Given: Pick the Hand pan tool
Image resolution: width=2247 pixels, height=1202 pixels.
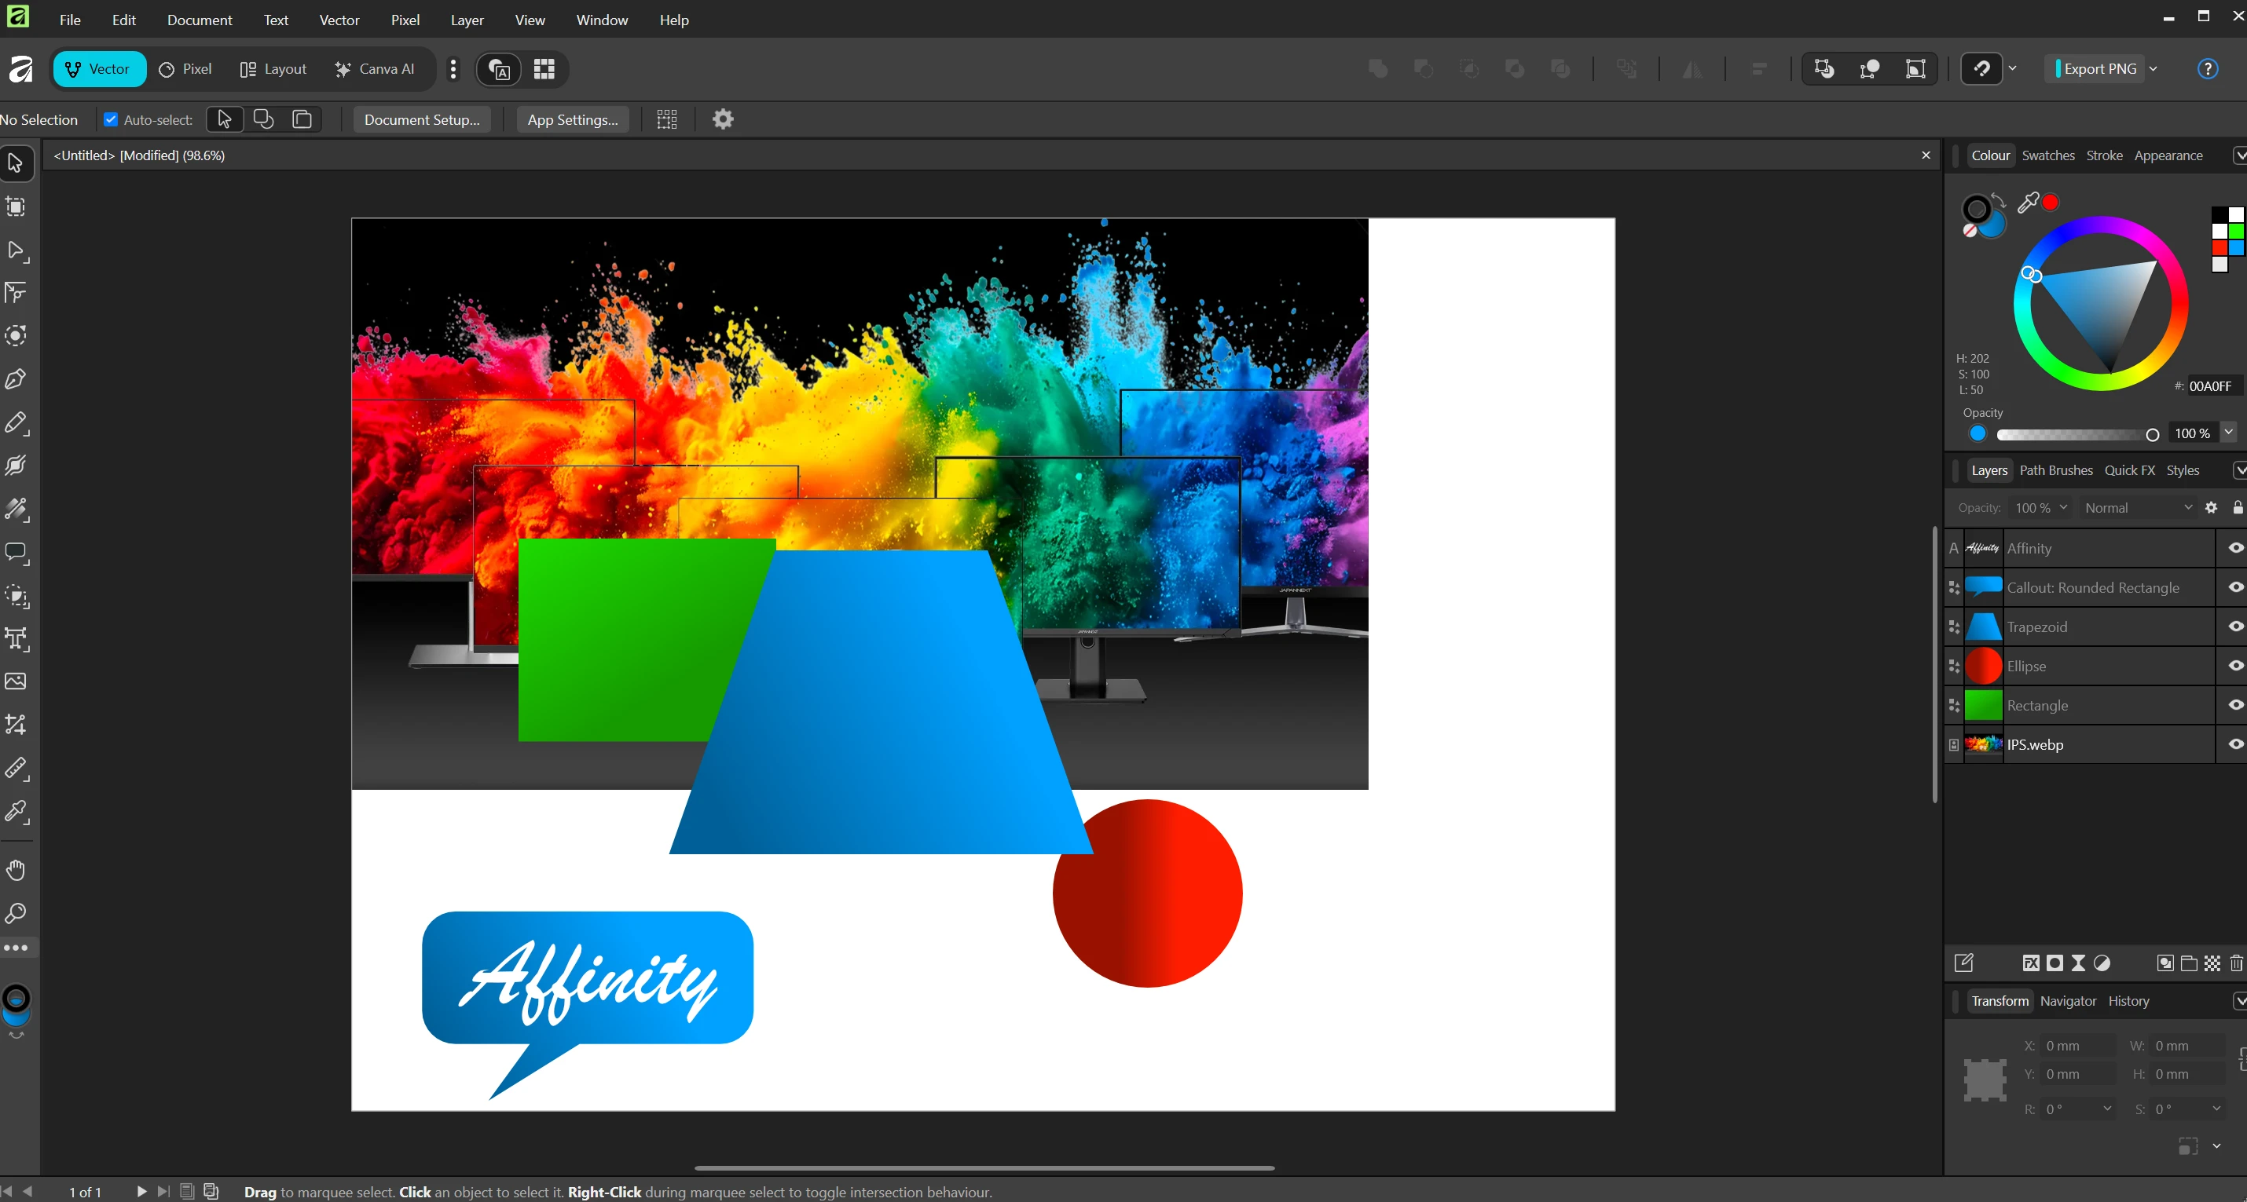Looking at the screenshot, I should (x=16, y=870).
